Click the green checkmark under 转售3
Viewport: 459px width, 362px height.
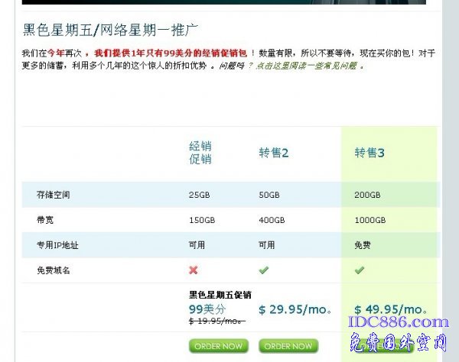(359, 270)
